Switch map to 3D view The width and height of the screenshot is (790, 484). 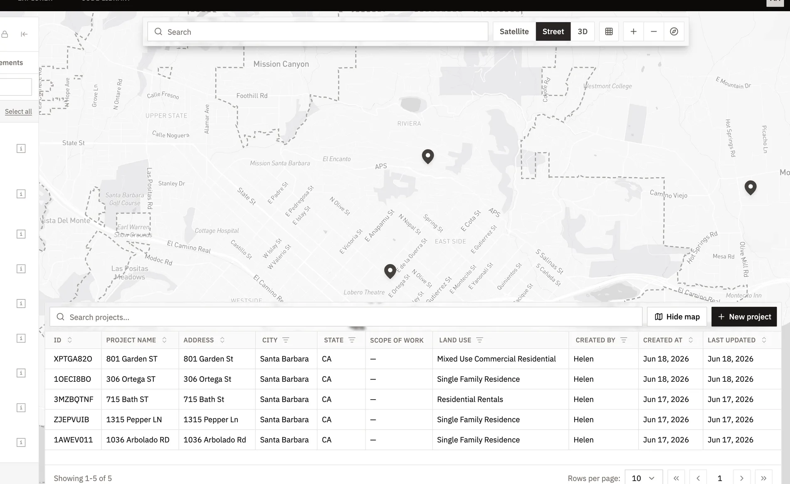coord(583,32)
